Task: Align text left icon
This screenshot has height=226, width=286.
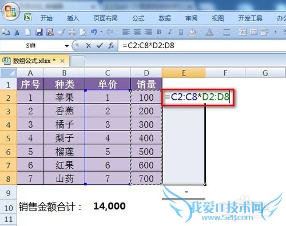Action: tap(126, 32)
